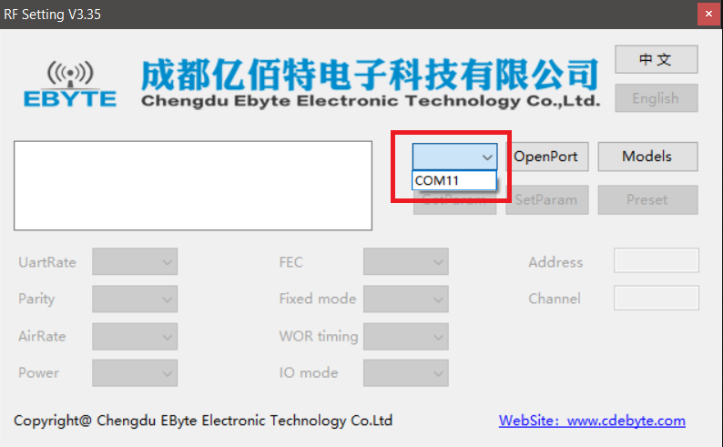Collapse the COM port dropdown arrow
The height and width of the screenshot is (447, 723).
pyautogui.click(x=487, y=157)
